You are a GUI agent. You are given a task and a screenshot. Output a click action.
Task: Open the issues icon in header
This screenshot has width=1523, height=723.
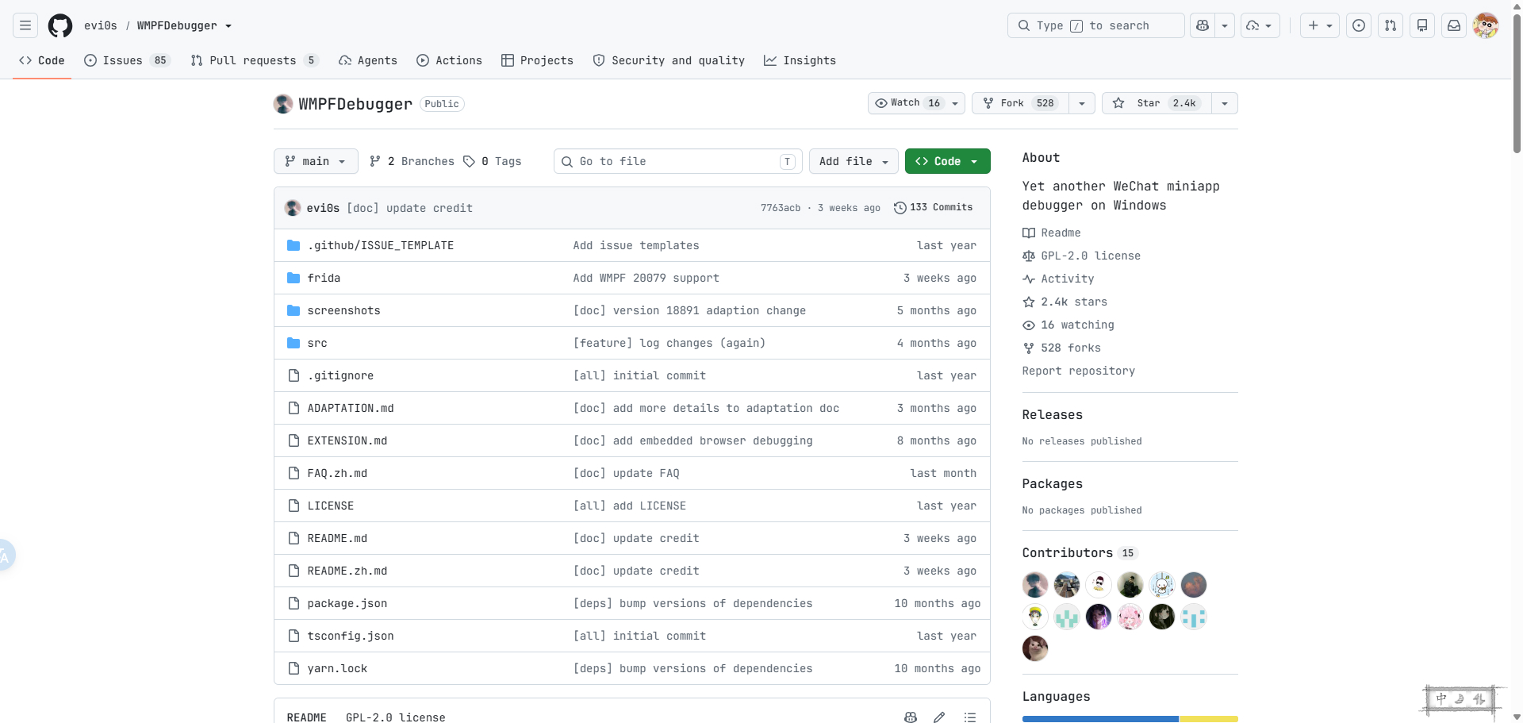1359,25
